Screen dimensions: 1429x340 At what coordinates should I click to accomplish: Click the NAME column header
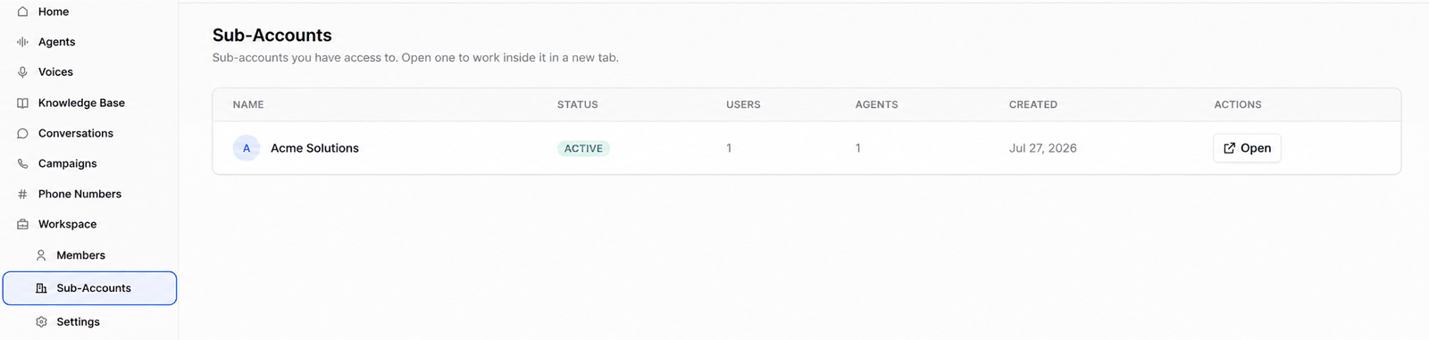click(248, 104)
